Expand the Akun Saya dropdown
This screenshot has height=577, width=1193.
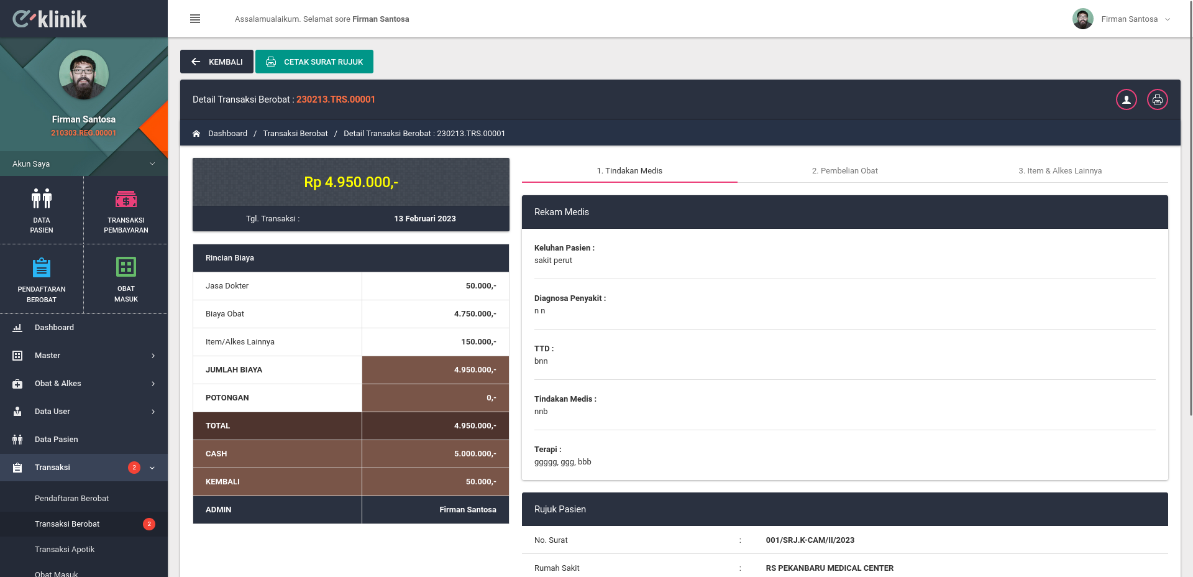84,164
